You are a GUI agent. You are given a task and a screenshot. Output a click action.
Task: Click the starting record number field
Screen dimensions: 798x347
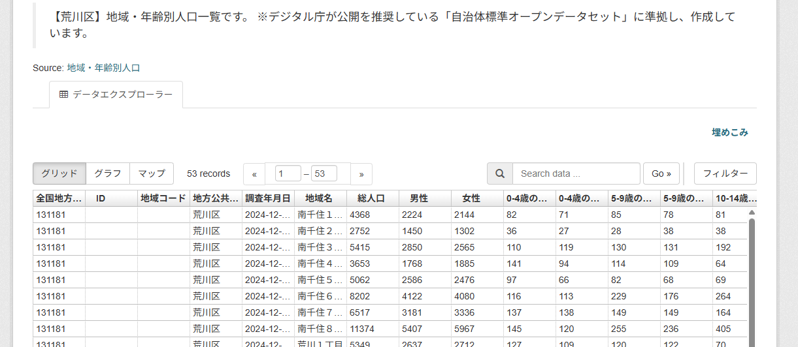288,173
